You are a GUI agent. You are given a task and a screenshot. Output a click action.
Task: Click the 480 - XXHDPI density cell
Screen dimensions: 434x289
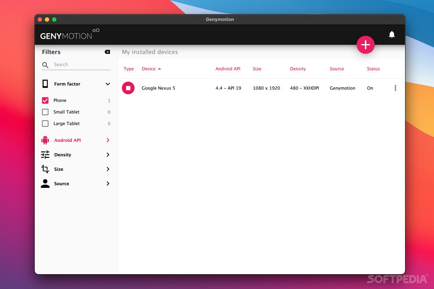pyautogui.click(x=305, y=88)
